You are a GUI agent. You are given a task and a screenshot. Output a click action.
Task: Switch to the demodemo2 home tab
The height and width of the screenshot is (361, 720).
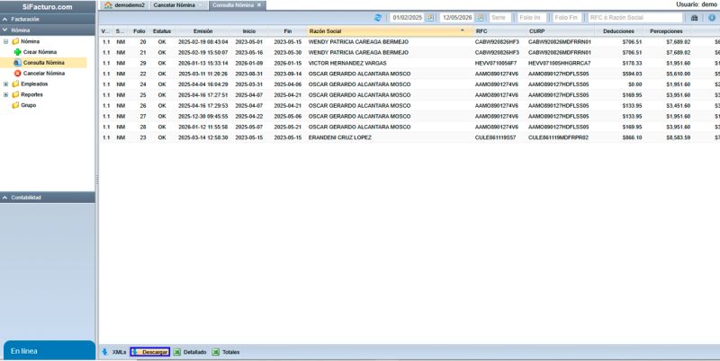coord(124,5)
